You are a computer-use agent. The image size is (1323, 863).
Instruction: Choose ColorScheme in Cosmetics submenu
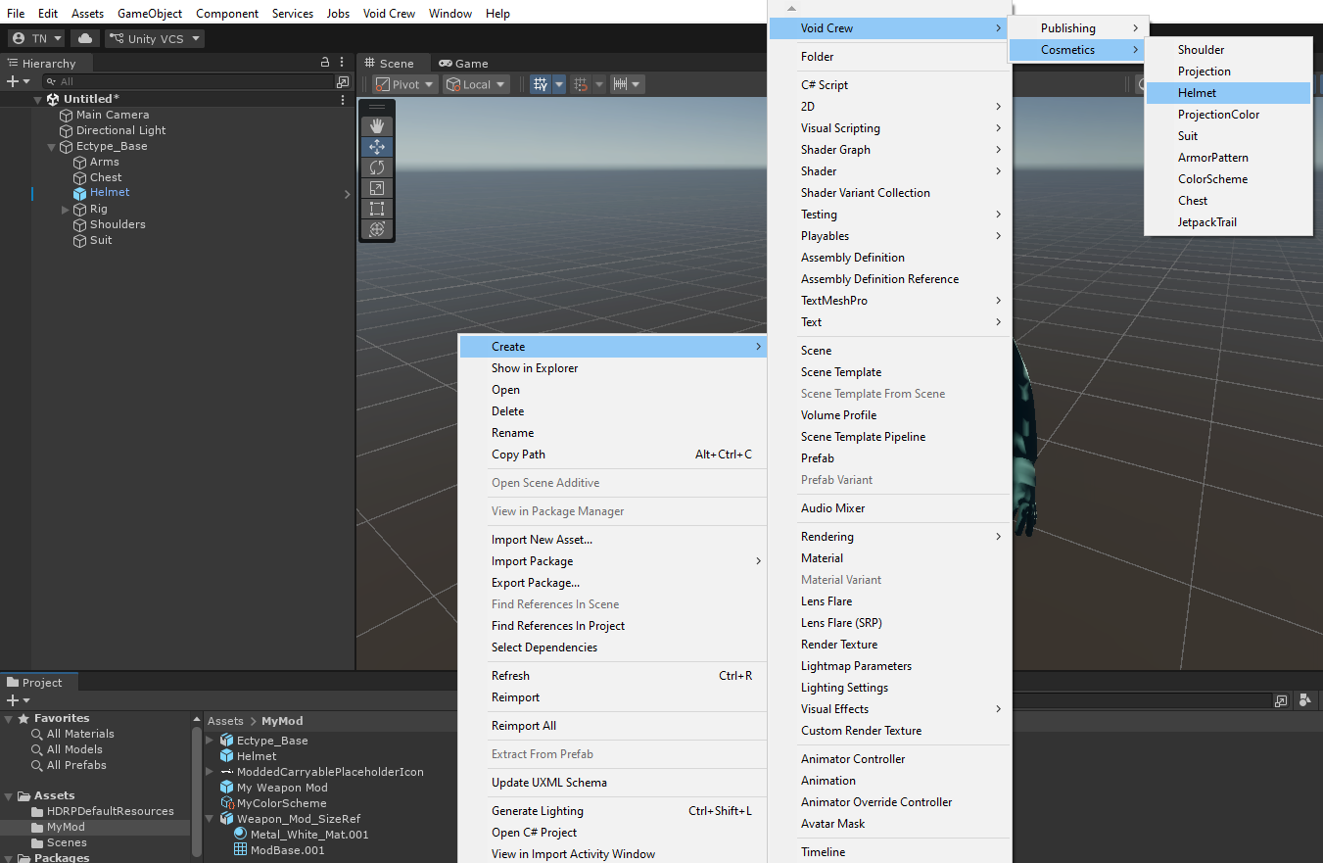[x=1228, y=179]
